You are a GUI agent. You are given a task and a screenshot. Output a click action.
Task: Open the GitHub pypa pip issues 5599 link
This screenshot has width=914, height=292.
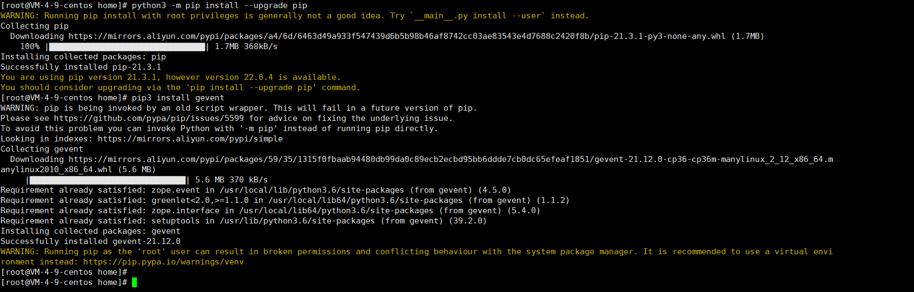(x=149, y=118)
